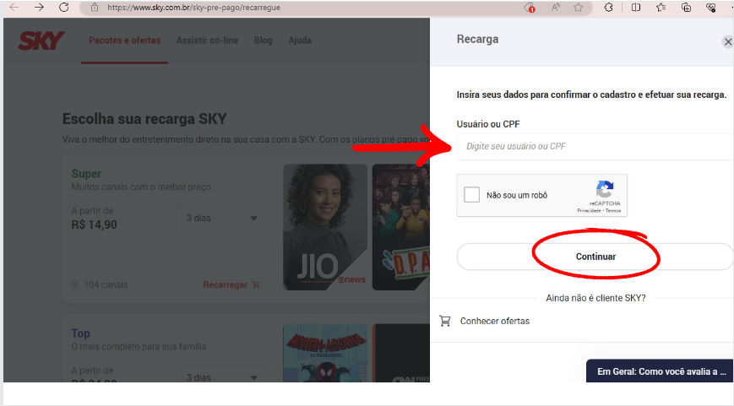Click the Recarregar link in Super plan

(x=226, y=284)
